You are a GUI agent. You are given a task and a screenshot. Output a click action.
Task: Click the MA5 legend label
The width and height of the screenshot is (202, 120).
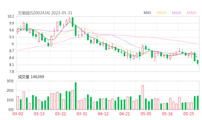click(x=147, y=13)
